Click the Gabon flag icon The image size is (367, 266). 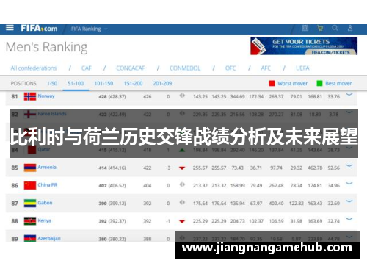point(30,203)
